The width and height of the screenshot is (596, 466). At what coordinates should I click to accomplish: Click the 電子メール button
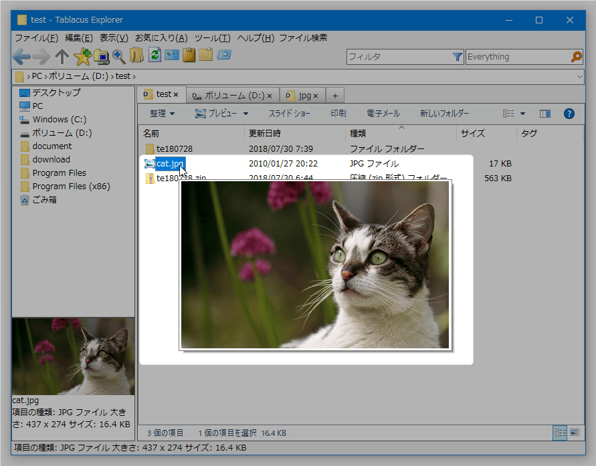tap(383, 114)
